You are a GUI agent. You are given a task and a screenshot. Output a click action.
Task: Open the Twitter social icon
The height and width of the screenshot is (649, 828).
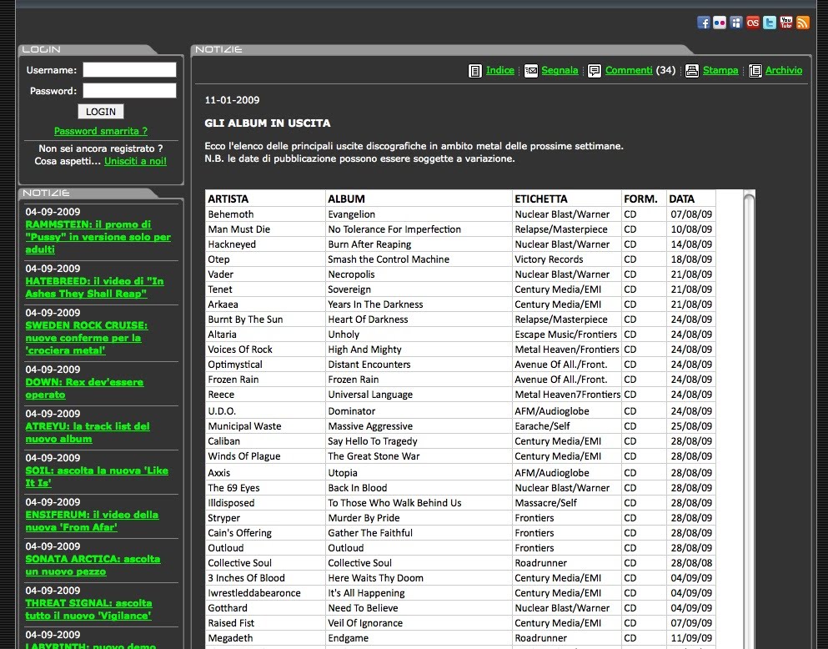click(770, 23)
